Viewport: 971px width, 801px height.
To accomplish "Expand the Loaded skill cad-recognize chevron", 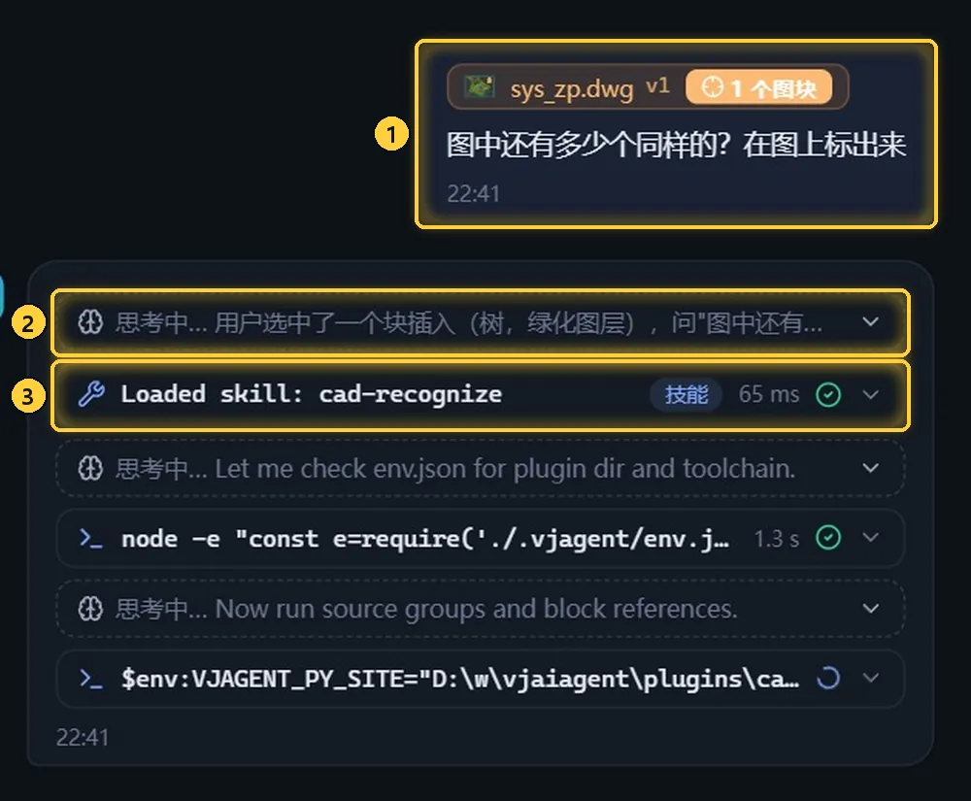I will tap(871, 394).
